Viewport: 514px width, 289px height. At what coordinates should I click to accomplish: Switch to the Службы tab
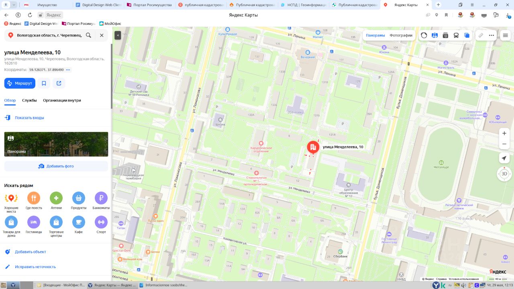click(x=29, y=100)
